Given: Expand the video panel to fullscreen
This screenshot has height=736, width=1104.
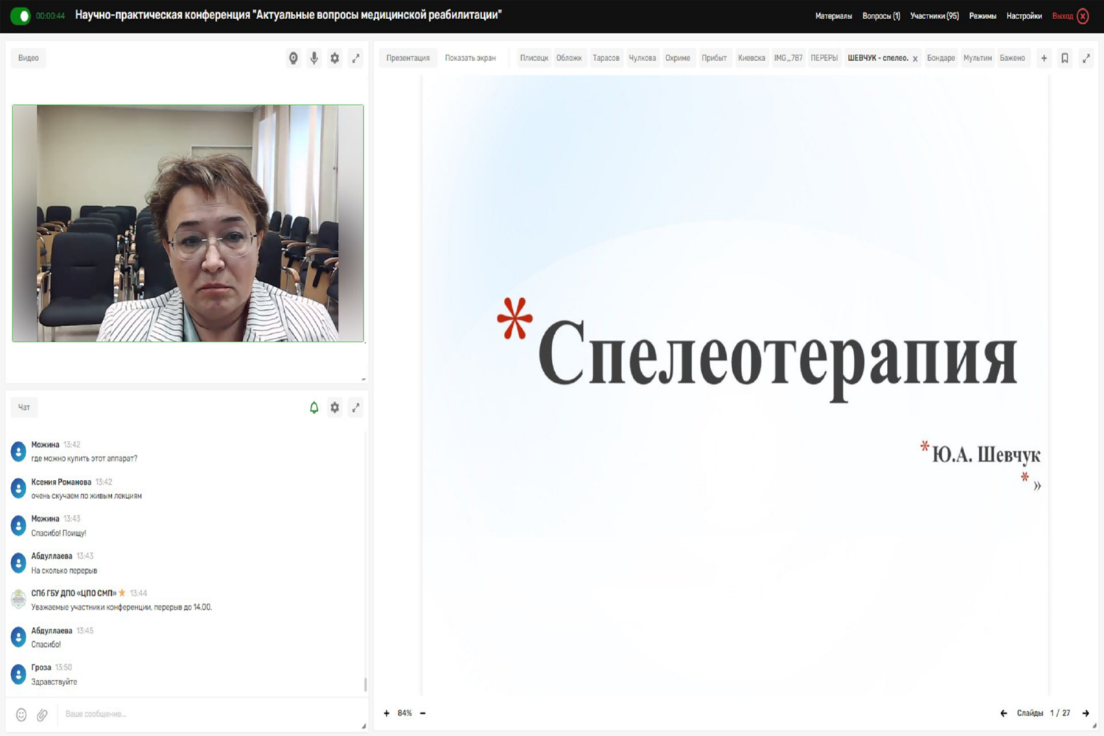Looking at the screenshot, I should pos(355,58).
